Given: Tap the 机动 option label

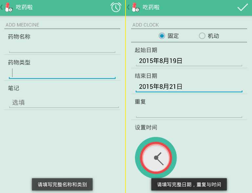Looking at the screenshot, I should pyautogui.click(x=213, y=36).
